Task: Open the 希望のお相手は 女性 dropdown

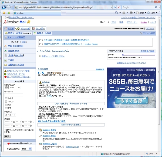Action: [x=26, y=149]
